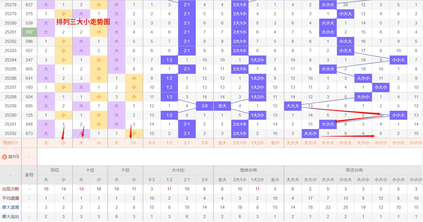This screenshot has height=222, width=423.
Task: Click the red 排列三大小走势图 title text
Action: pyautogui.click(x=83, y=22)
